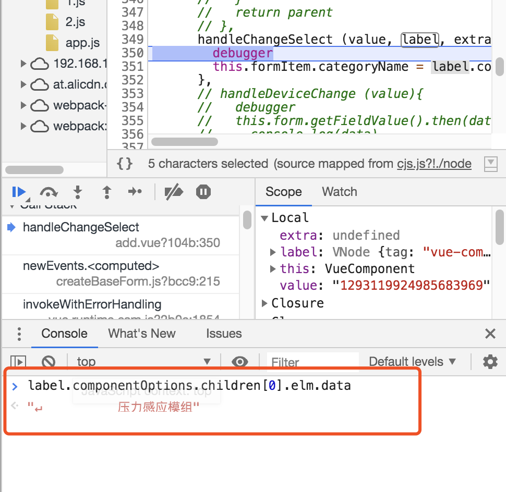This screenshot has height=492, width=506.
Task: Open console settings via the gear icon
Action: tap(490, 361)
